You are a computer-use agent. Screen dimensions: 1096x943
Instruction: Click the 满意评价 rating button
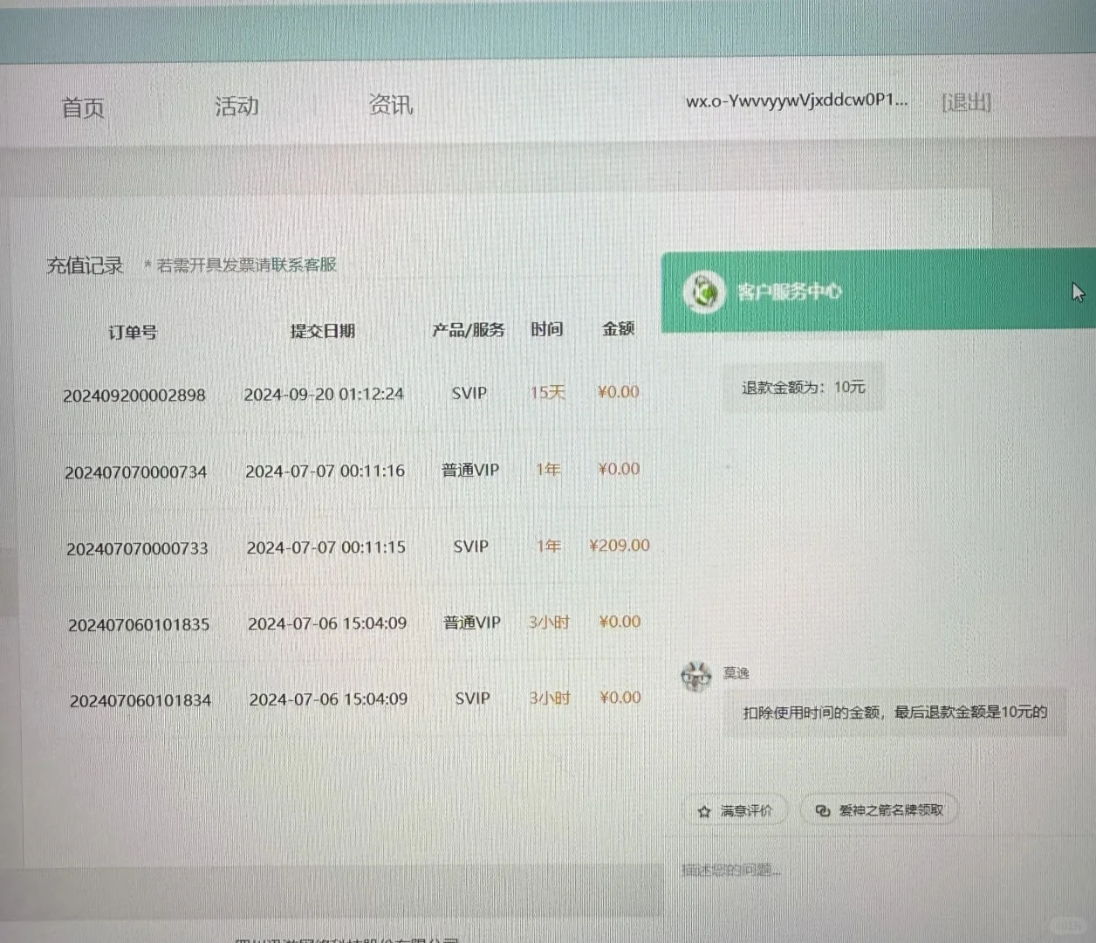736,810
